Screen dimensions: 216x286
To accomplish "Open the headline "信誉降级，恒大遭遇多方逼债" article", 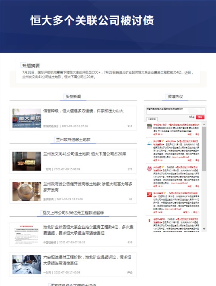I will click(83, 111).
